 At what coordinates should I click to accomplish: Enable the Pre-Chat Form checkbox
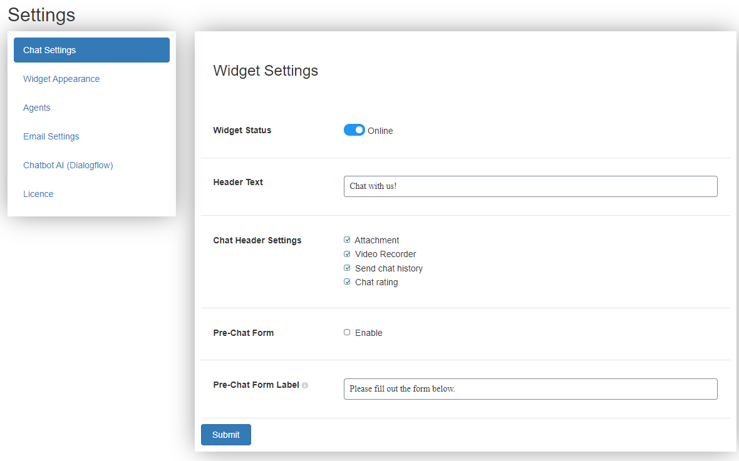(x=347, y=332)
